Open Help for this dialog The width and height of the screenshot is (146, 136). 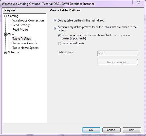click(132, 130)
